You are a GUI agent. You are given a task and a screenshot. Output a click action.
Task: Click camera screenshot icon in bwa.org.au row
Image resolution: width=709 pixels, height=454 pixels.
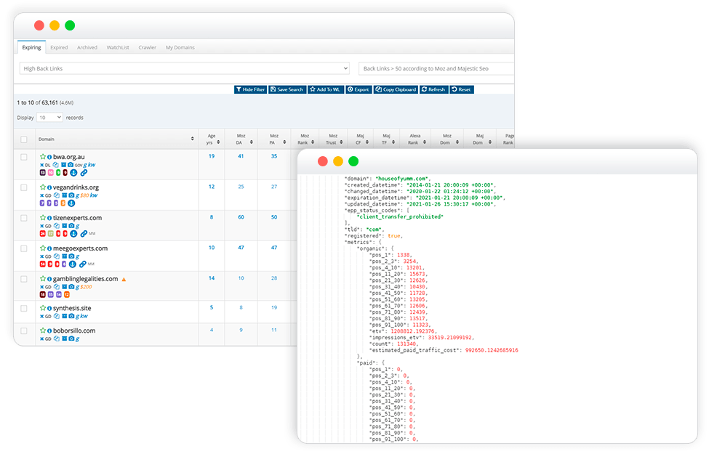[x=71, y=165]
